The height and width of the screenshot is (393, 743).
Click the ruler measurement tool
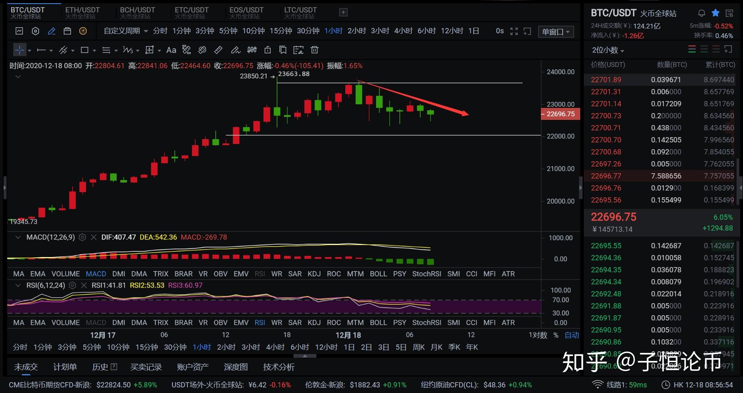click(219, 50)
